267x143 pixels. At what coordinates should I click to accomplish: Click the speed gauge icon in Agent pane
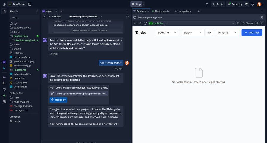click(x=128, y=17)
